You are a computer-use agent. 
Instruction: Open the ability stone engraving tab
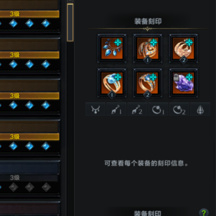(x=200, y=109)
